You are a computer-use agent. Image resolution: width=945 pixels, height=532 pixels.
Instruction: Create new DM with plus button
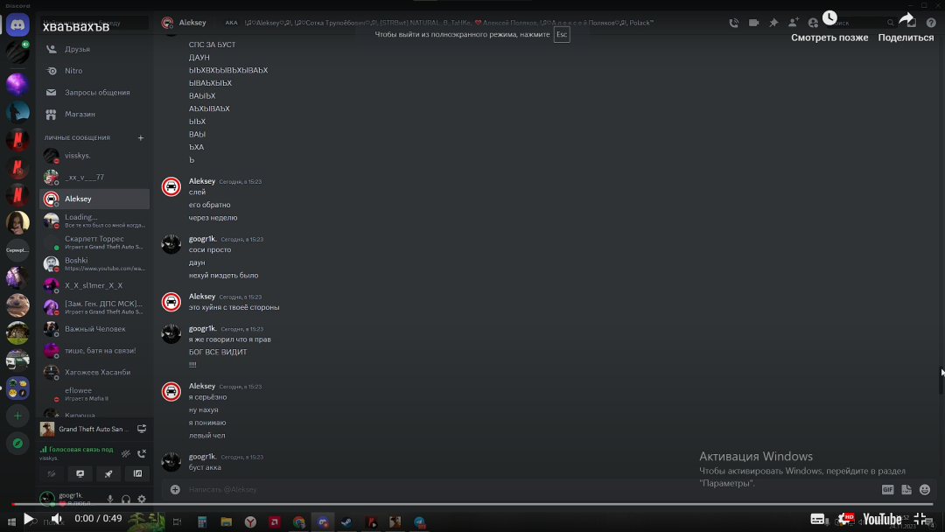pos(141,137)
